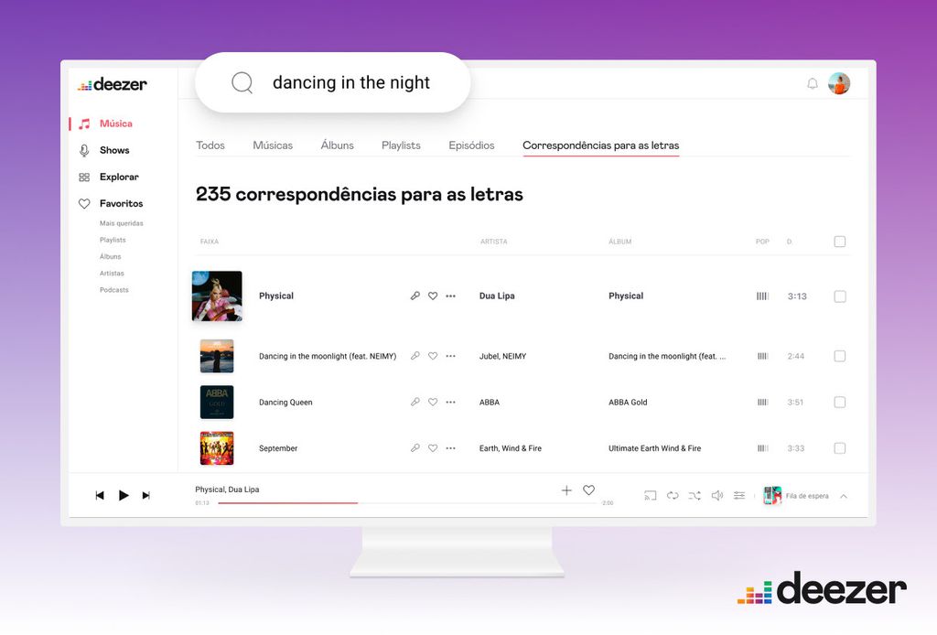Screen dimensions: 937x635
Task: Toggle shuffle mode
Action: [x=695, y=495]
